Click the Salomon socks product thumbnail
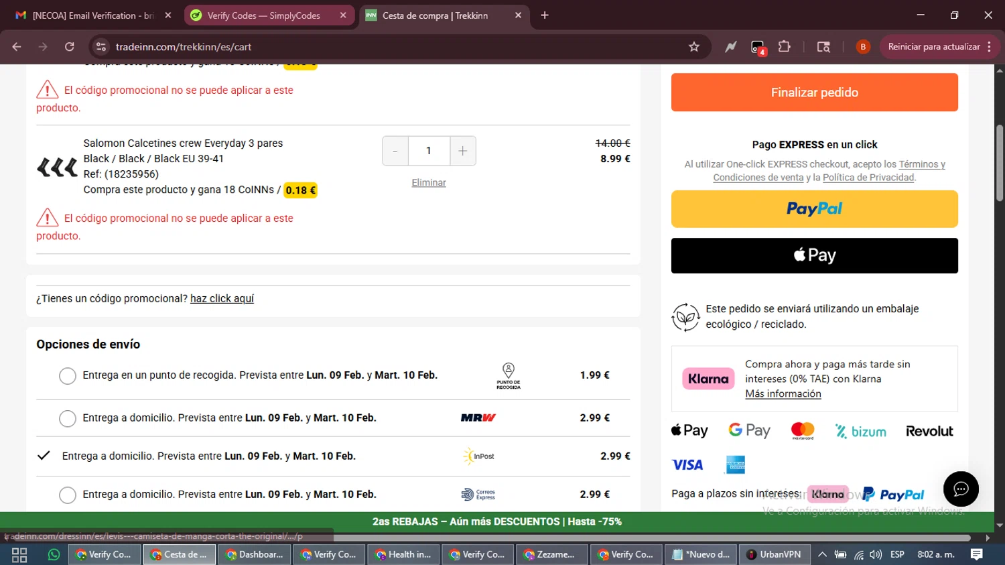The height and width of the screenshot is (565, 1005). pyautogui.click(x=57, y=167)
